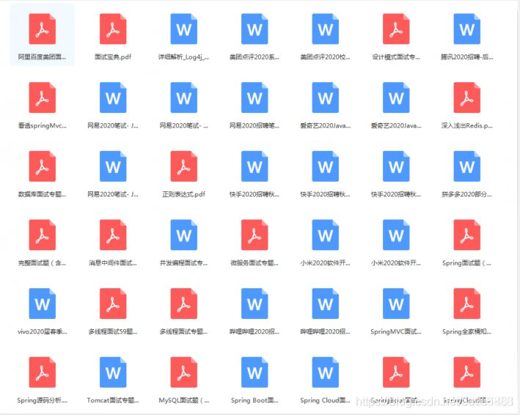Viewport: 520px width, 415px height.
Task: Open the 面试宝典.pdf file icon
Action: (113, 29)
